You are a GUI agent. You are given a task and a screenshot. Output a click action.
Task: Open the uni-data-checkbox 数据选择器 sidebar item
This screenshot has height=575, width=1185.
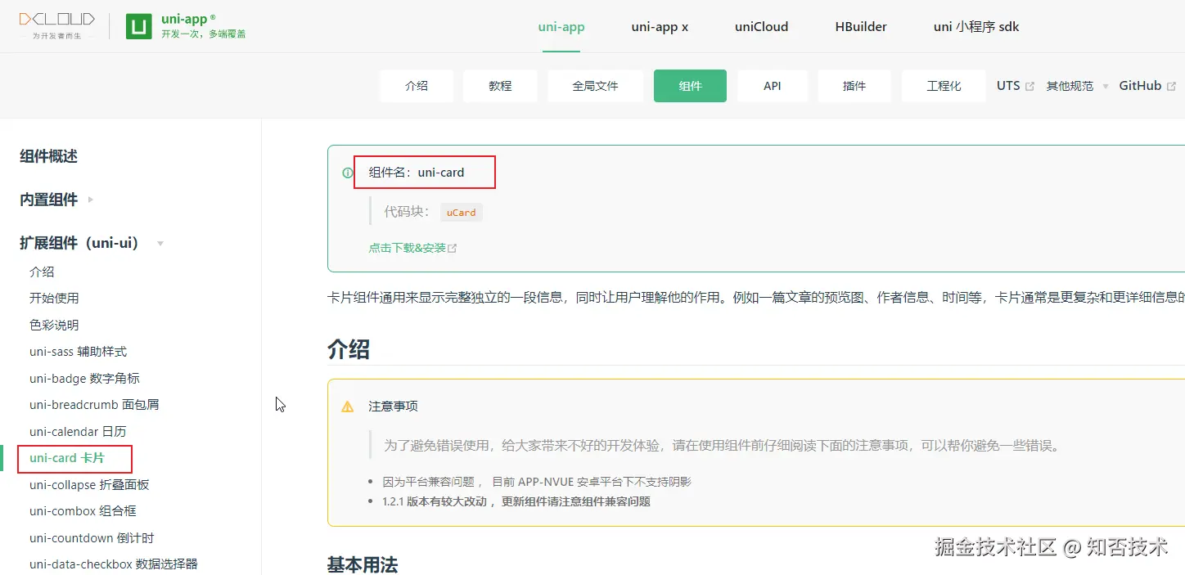(x=114, y=564)
